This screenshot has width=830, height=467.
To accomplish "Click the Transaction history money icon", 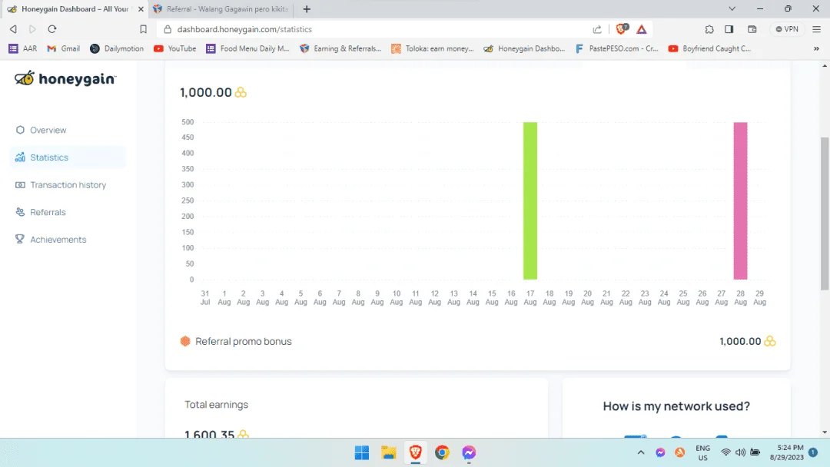I will point(20,185).
